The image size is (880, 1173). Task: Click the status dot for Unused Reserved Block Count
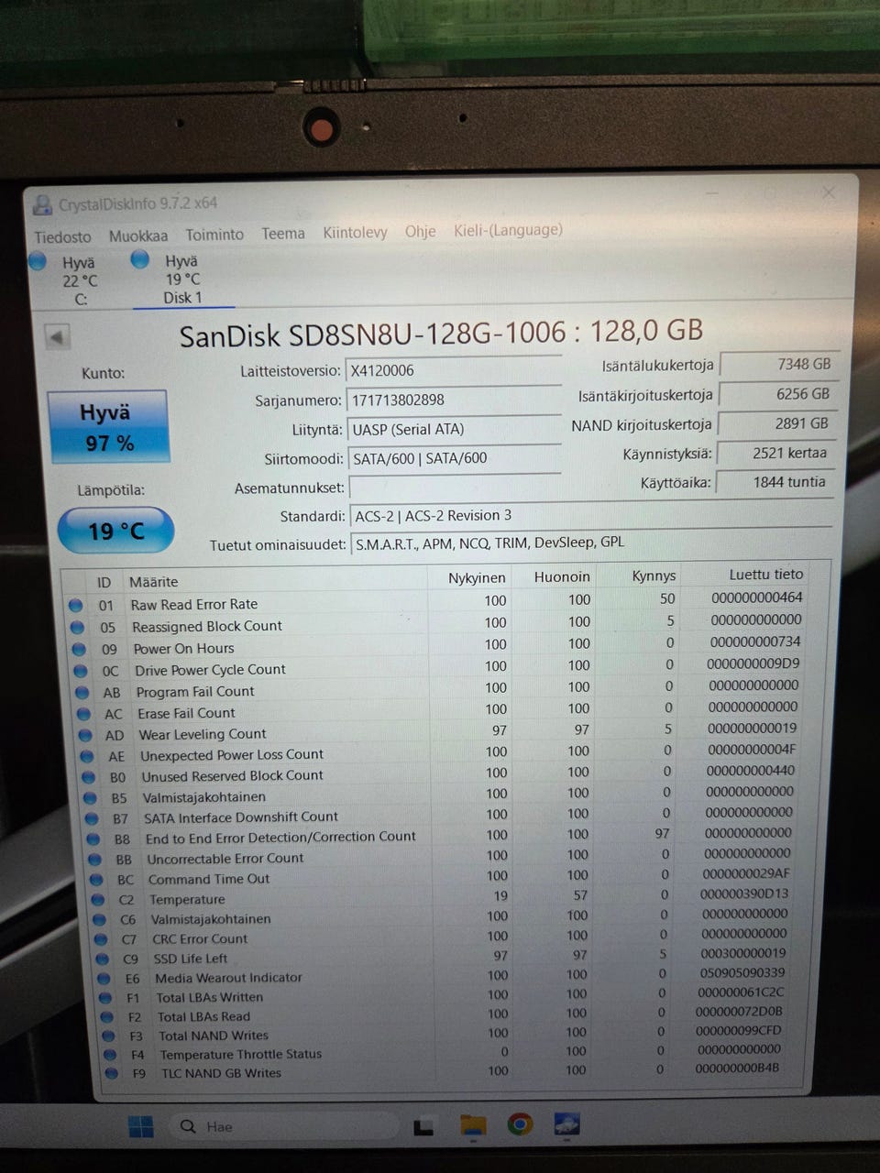89,777
